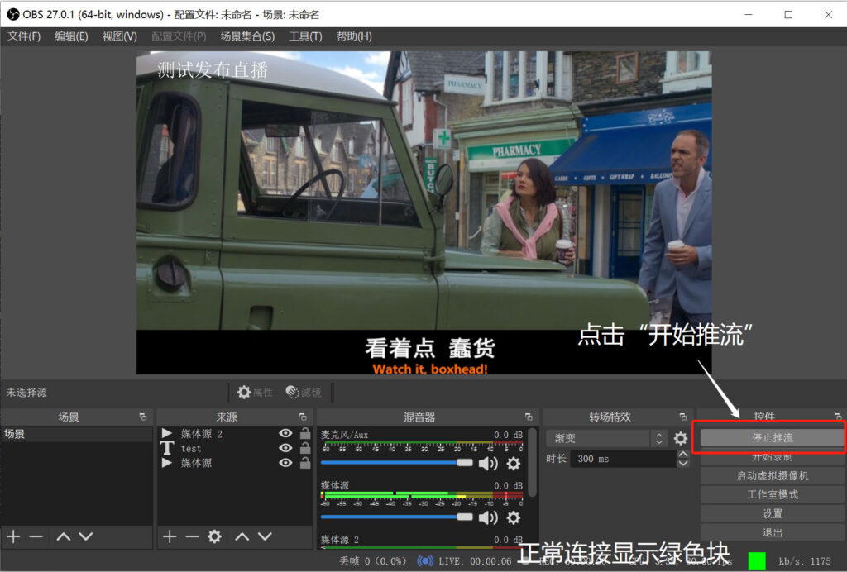Open 麦克风/Aux mixer gear settings
This screenshot has width=847, height=572.
[x=513, y=463]
